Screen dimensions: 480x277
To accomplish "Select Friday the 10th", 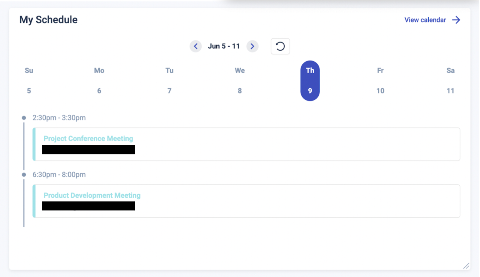I will pyautogui.click(x=380, y=81).
